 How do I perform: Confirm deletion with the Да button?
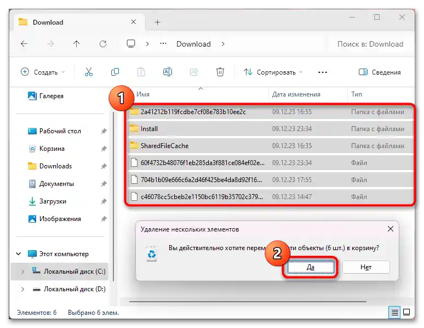click(x=311, y=267)
